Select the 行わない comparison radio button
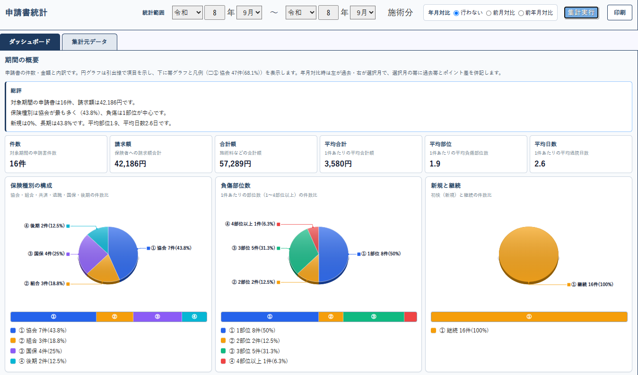Screen dimensions: 638x375 tap(456, 13)
